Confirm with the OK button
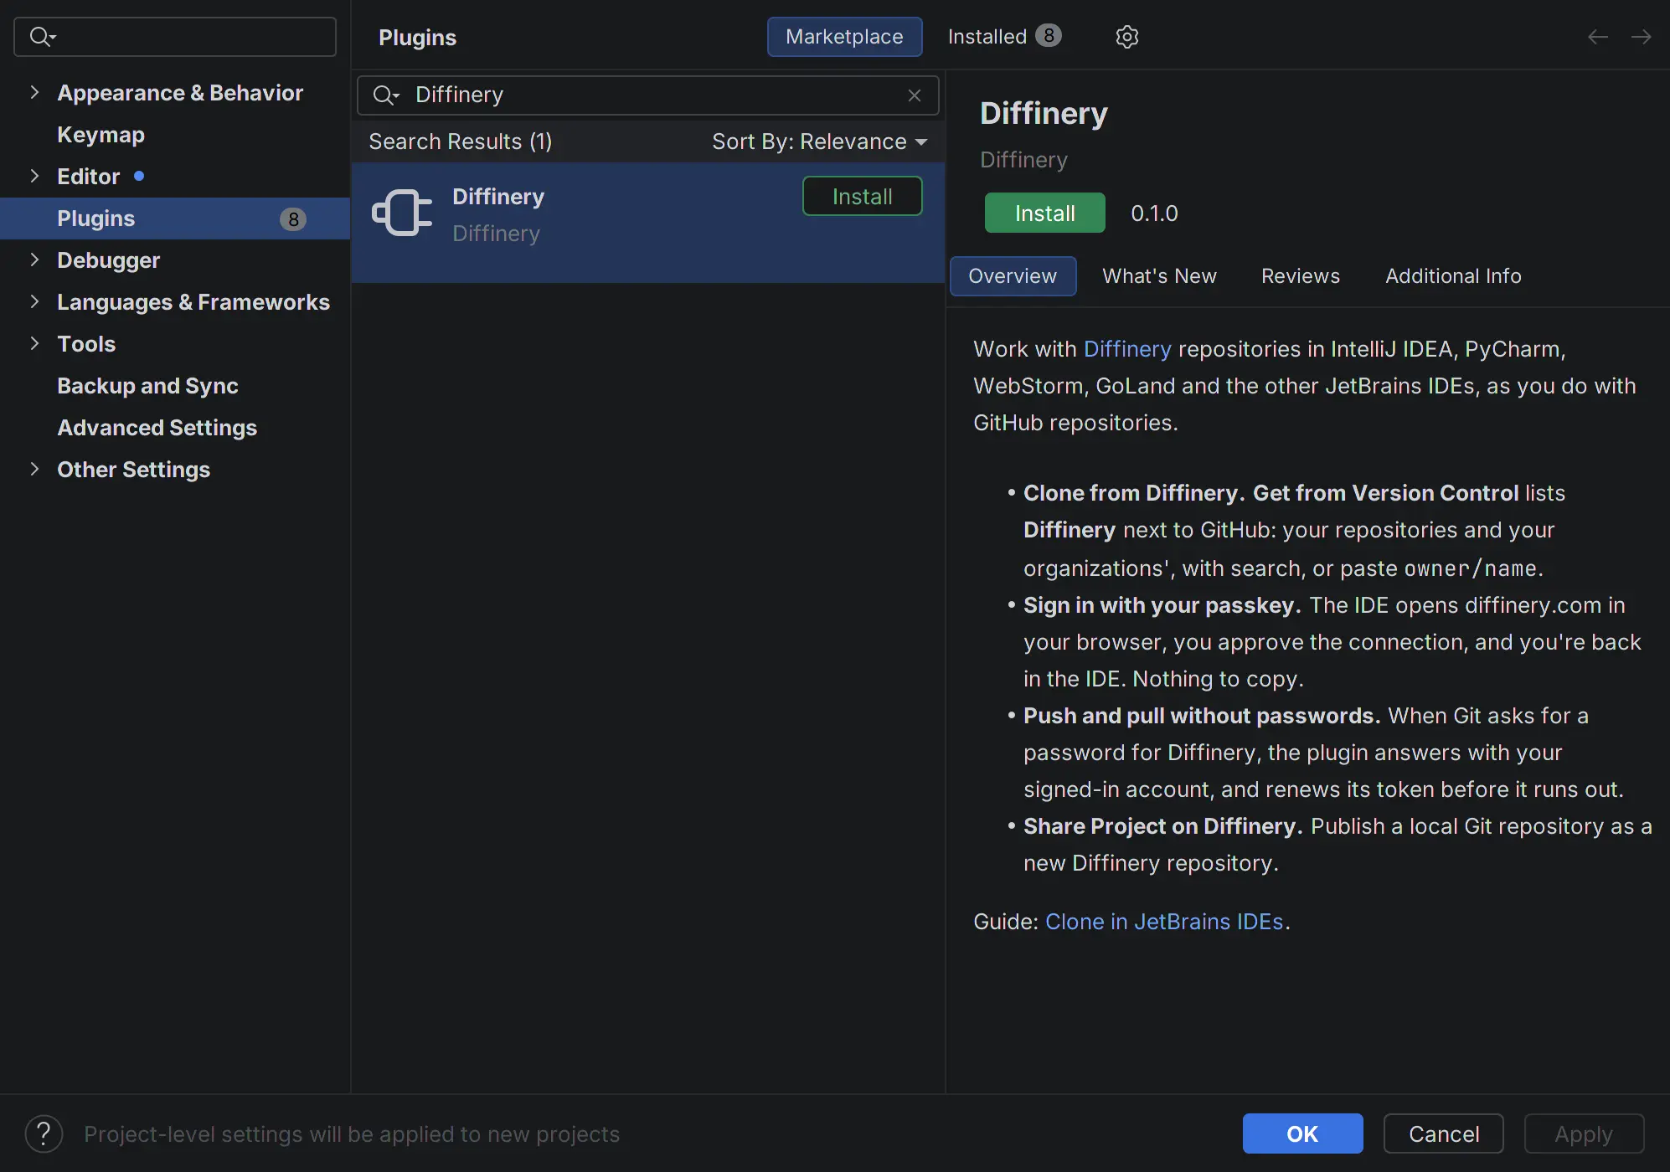The height and width of the screenshot is (1172, 1670). [x=1302, y=1134]
